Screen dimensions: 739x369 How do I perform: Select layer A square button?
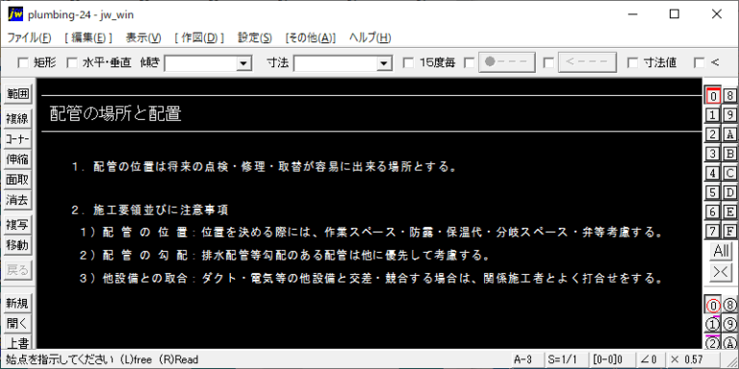point(729,135)
